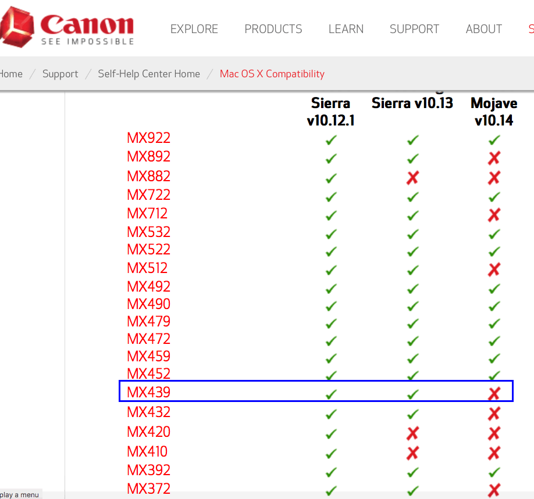Click MX722 Sierra v10.13 green checkmark
The width and height of the screenshot is (534, 499).
pos(413,196)
